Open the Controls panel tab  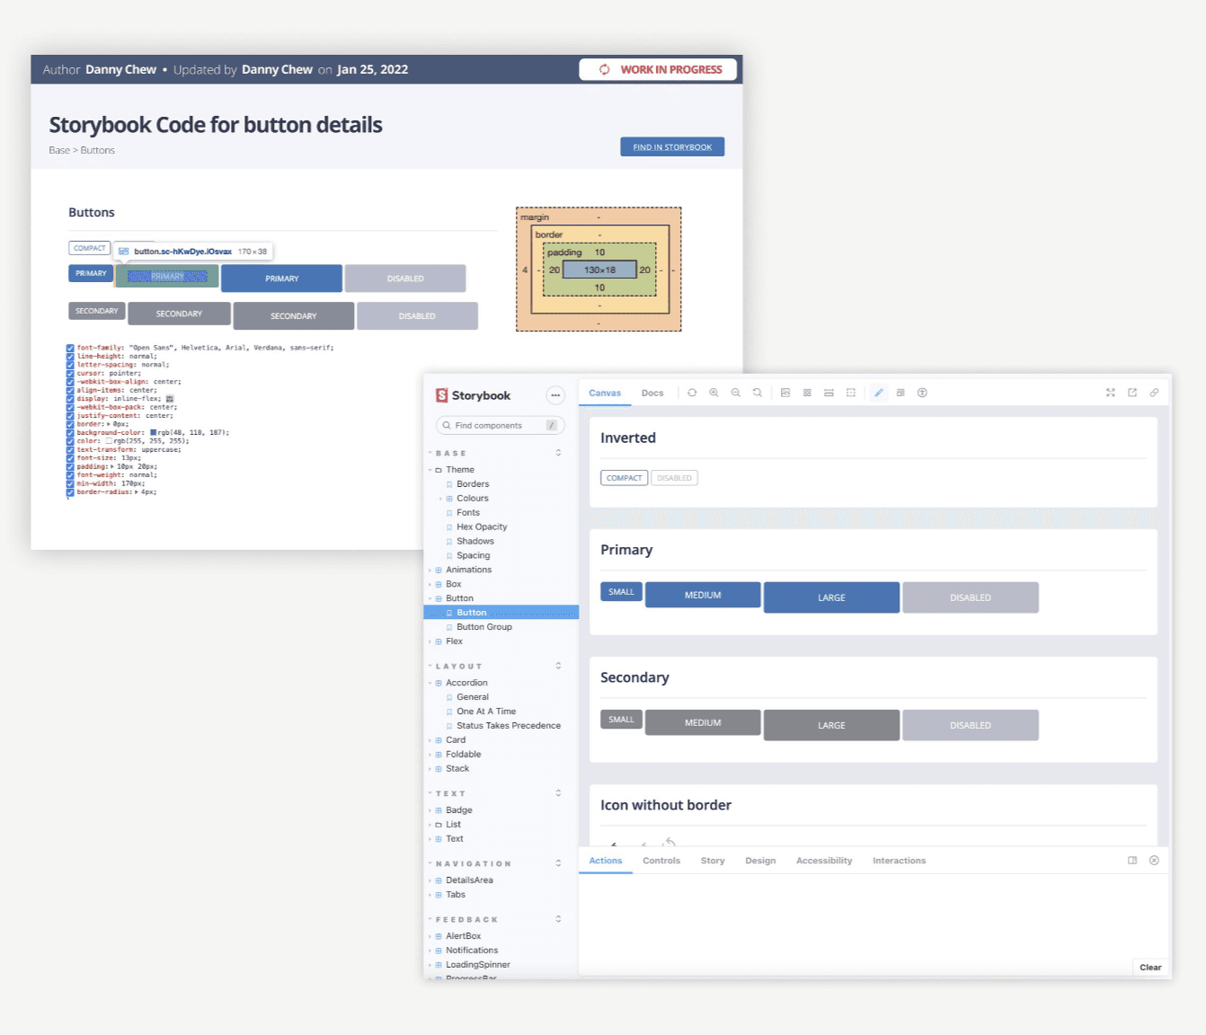(x=661, y=861)
